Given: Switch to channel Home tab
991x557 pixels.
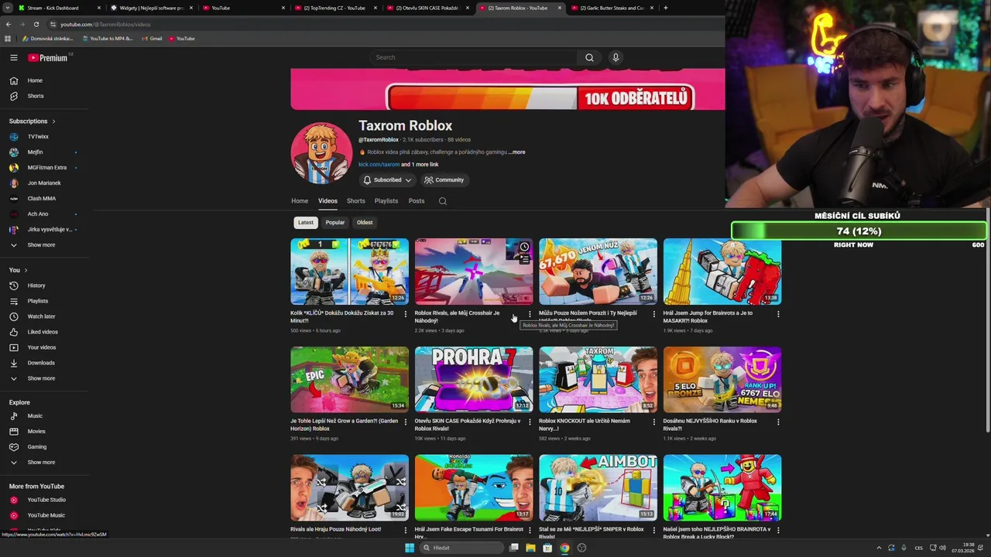Looking at the screenshot, I should (300, 201).
